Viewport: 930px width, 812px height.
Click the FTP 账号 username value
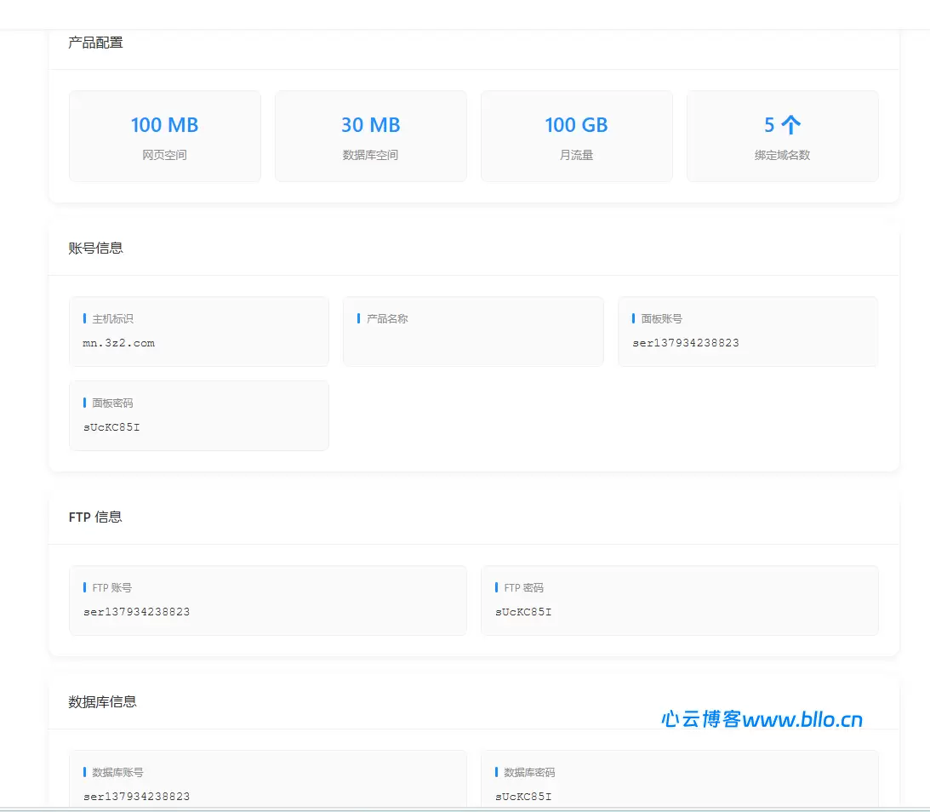136,612
